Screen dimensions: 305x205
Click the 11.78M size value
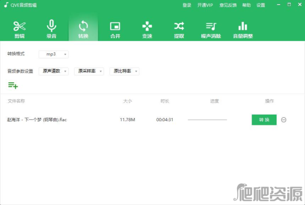(x=128, y=120)
